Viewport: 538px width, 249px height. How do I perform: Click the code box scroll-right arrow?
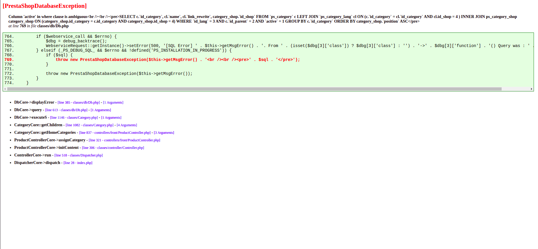click(x=532, y=89)
